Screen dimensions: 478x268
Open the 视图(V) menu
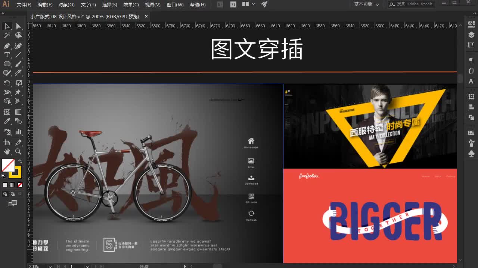153,4
